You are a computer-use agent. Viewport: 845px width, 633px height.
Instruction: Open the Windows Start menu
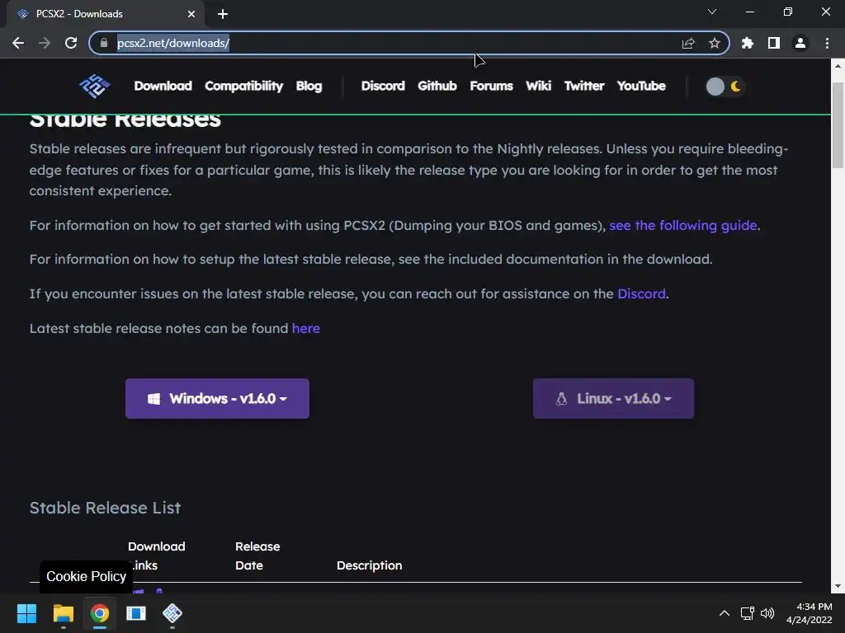coord(26,613)
